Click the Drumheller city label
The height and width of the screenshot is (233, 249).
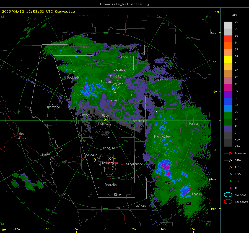click(x=162, y=137)
